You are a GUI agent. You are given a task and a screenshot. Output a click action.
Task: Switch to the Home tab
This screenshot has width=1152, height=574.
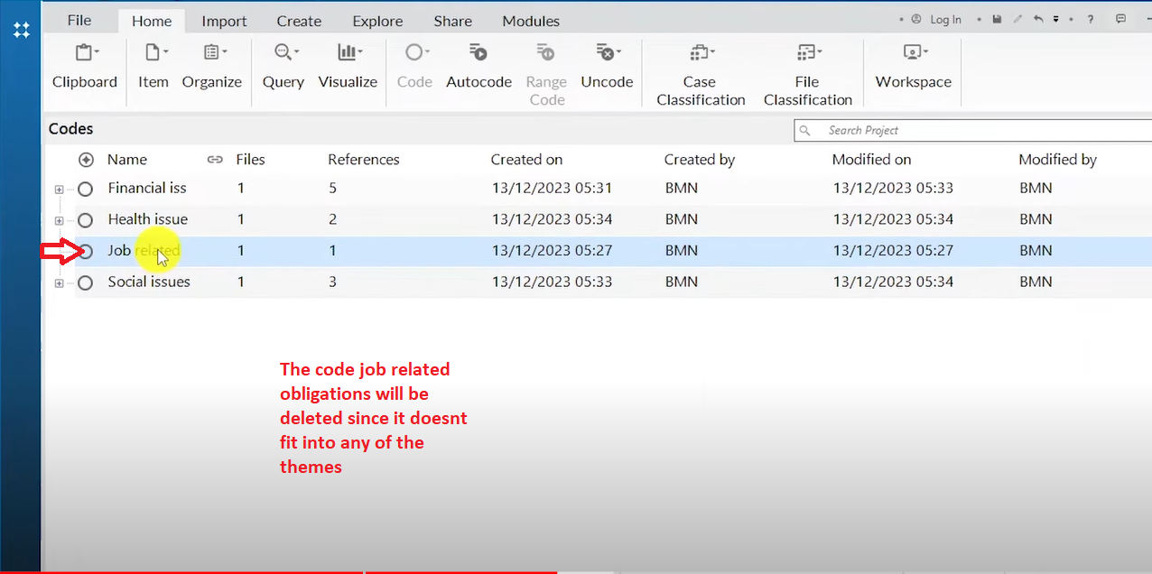pyautogui.click(x=152, y=21)
